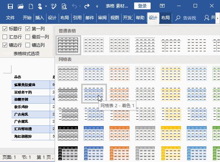Open the 视图 tab

[x=115, y=17]
